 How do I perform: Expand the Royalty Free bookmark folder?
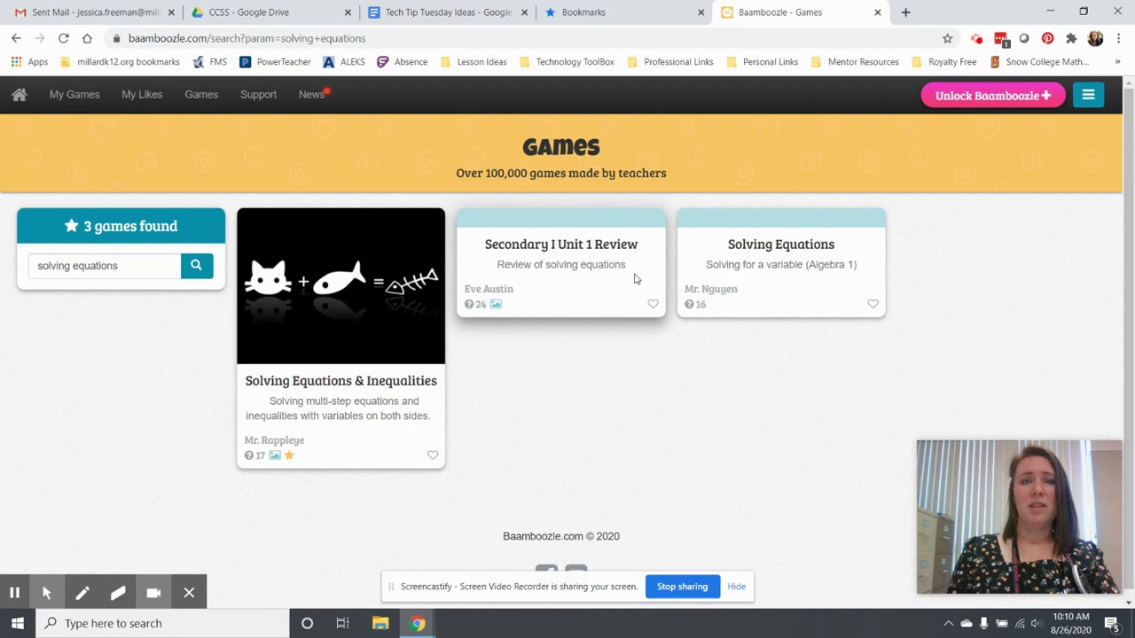tap(944, 62)
